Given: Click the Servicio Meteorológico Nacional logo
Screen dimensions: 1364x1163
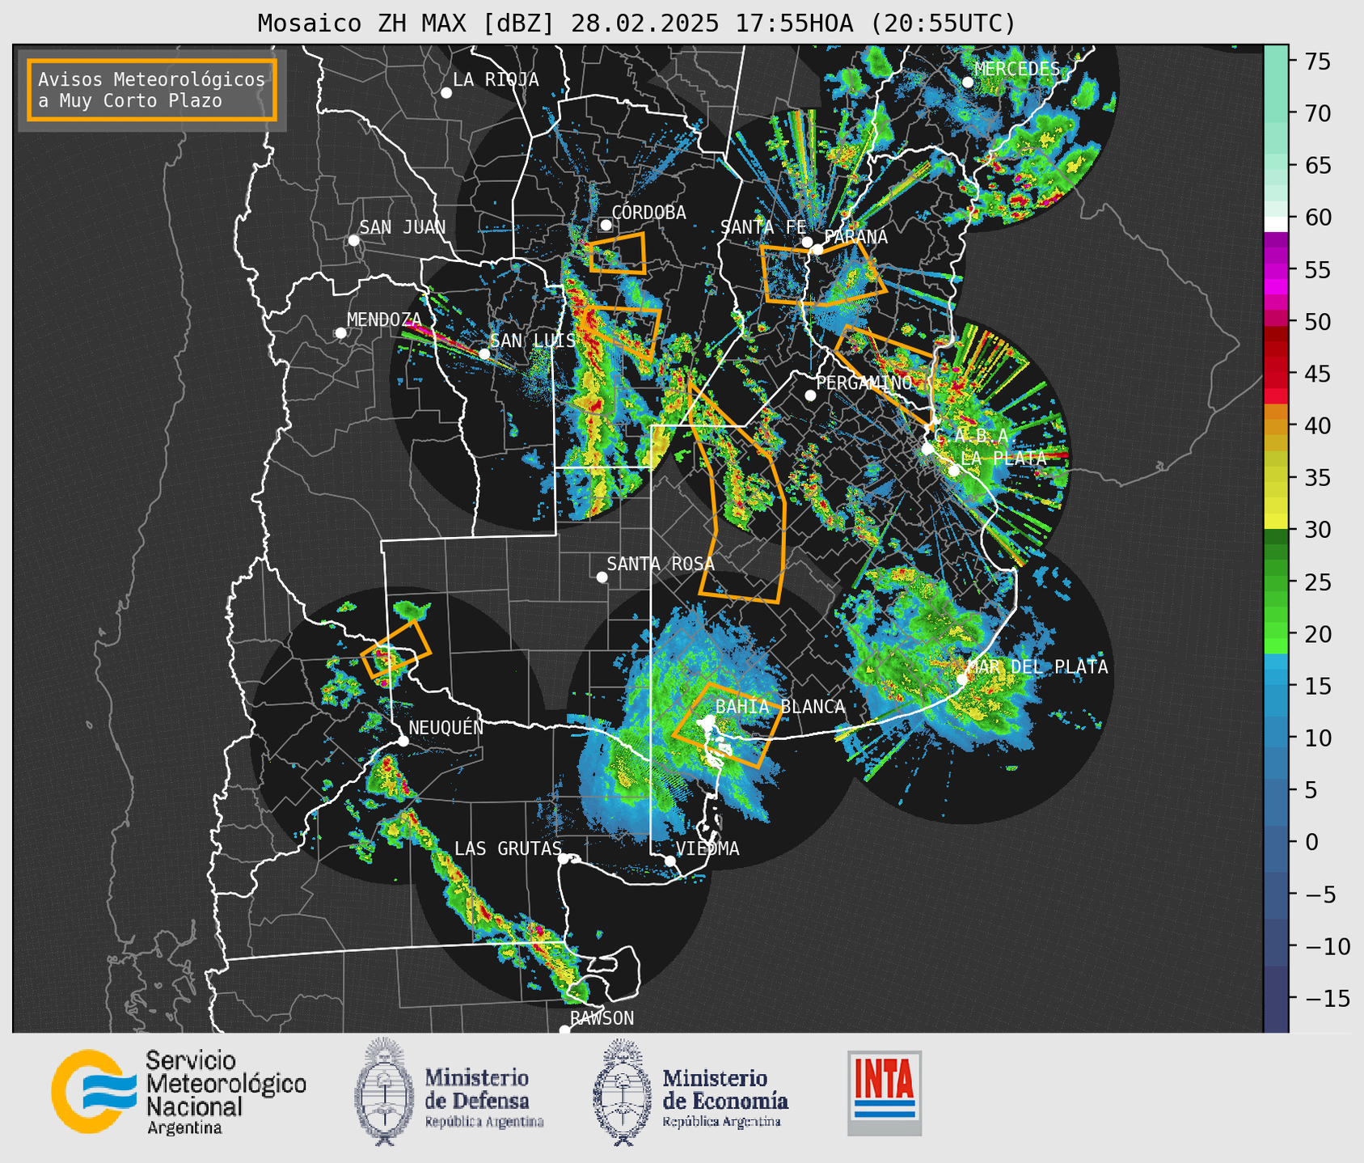Looking at the screenshot, I should [x=179, y=1092].
